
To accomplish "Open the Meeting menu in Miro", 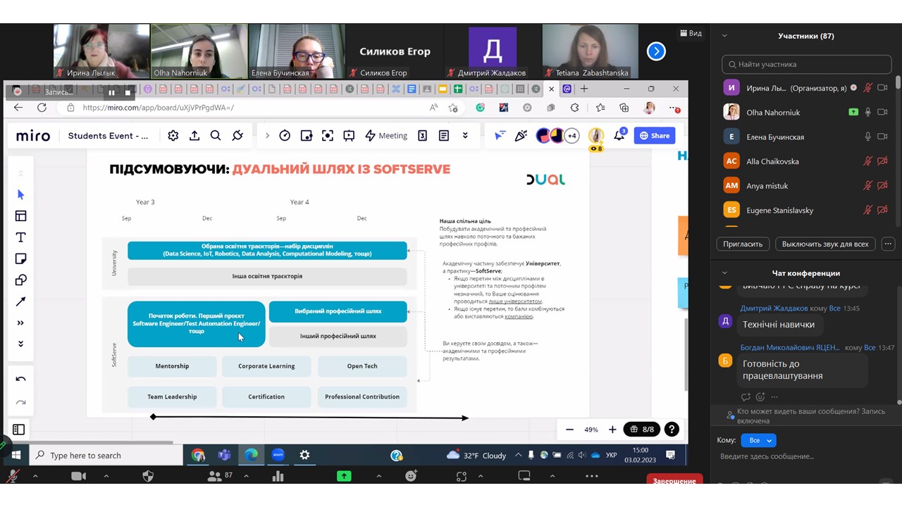I will (x=386, y=136).
